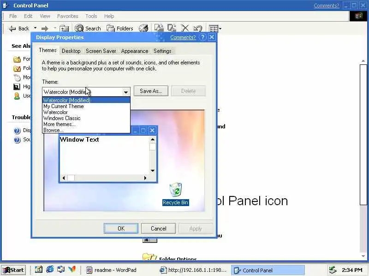Click the Recycle Bin icon in theme preview

click(x=176, y=190)
